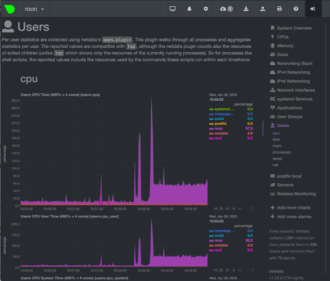This screenshot has height=281, width=330.
Task: Rewind the Users CPU Time chart
Action: 215,209
